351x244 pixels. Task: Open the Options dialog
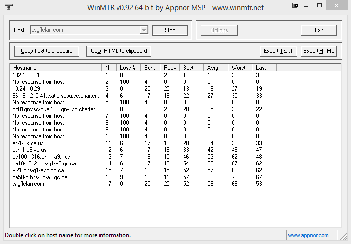coord(219,30)
